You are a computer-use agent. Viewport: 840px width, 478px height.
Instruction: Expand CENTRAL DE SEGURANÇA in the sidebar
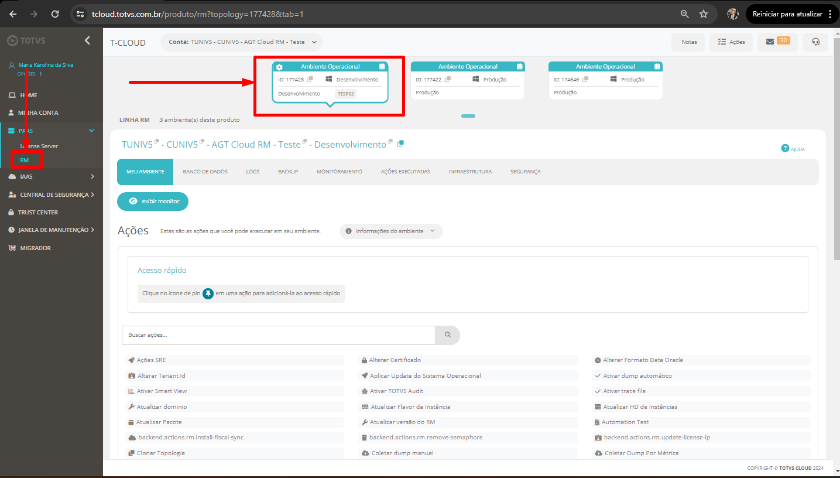coord(51,194)
